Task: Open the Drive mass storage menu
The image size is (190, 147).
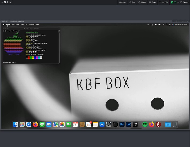Action: (x=152, y=2)
